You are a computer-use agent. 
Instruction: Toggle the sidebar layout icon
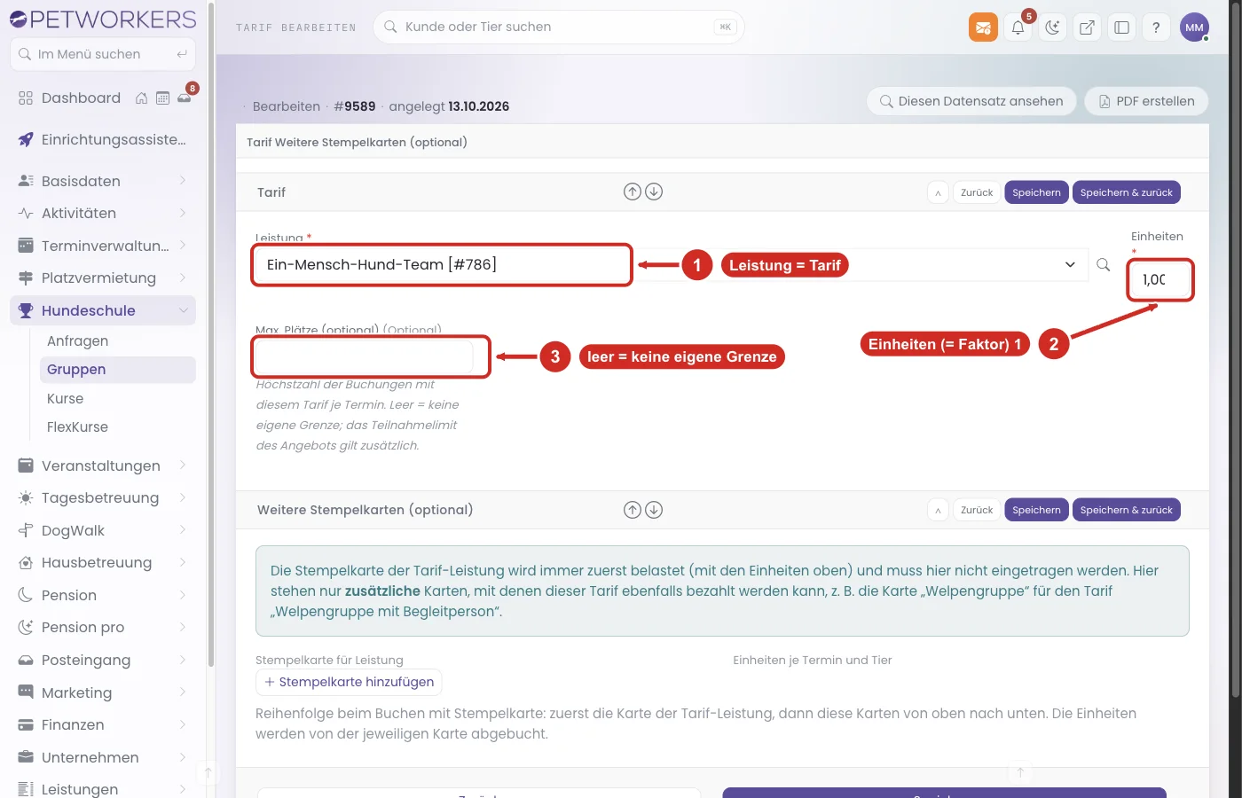(x=1121, y=27)
